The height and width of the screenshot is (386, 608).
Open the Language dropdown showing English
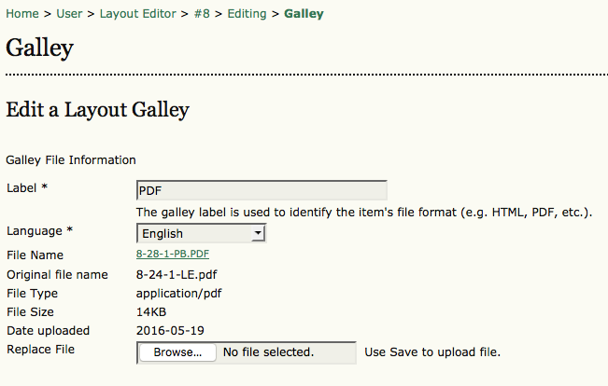[194, 233]
